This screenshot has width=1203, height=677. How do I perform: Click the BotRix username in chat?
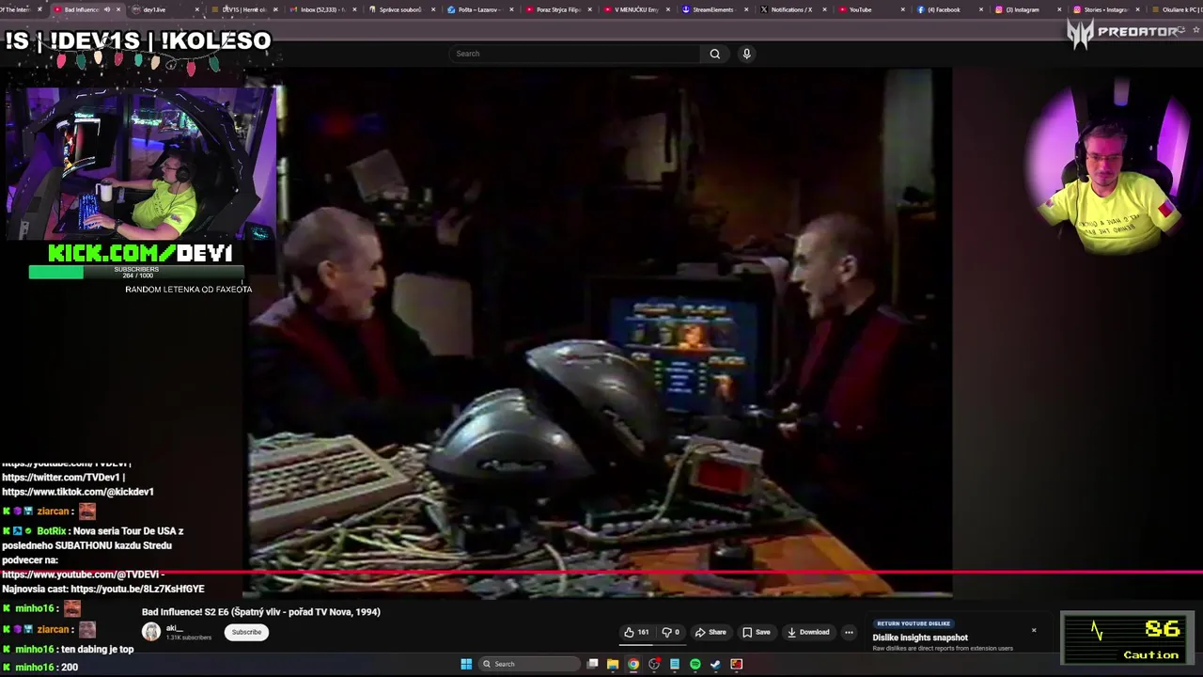click(51, 531)
